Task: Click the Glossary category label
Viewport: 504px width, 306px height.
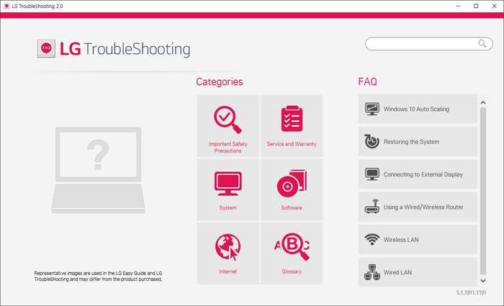Action: point(292,271)
